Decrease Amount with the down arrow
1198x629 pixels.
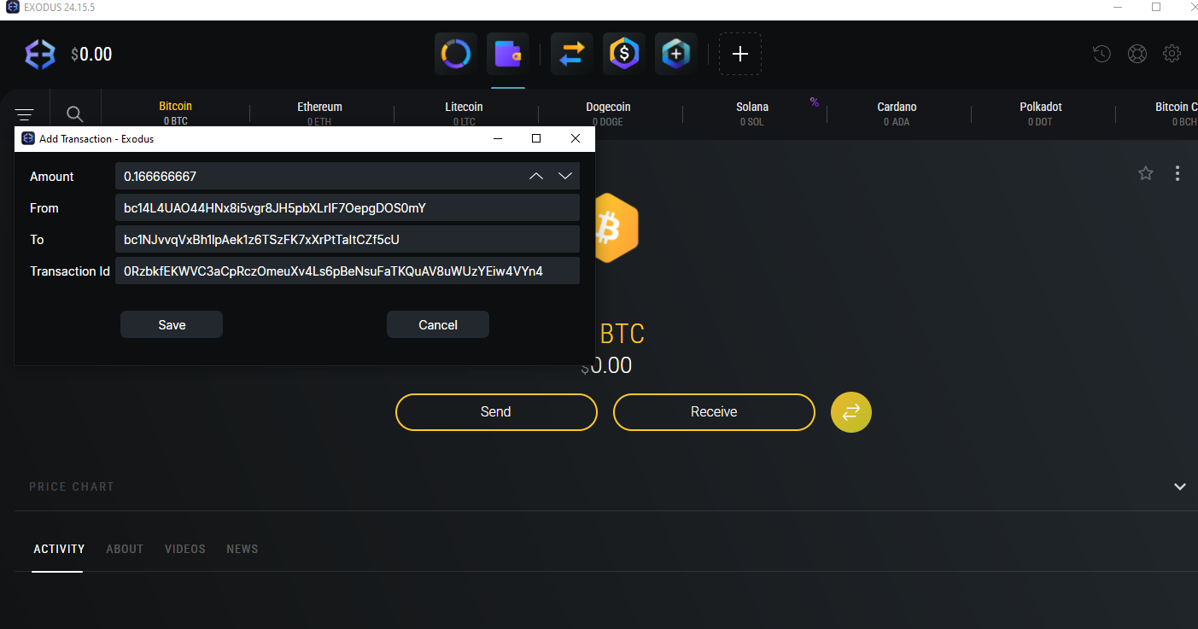tap(565, 176)
